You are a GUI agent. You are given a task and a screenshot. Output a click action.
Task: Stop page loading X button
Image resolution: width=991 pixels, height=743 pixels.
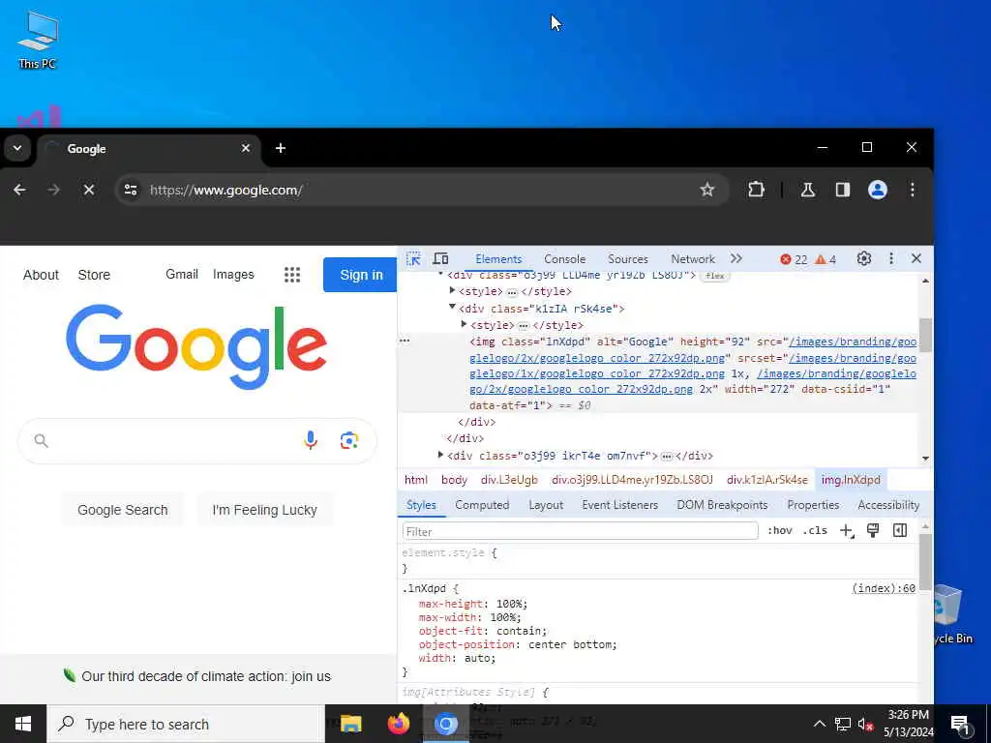pos(89,190)
